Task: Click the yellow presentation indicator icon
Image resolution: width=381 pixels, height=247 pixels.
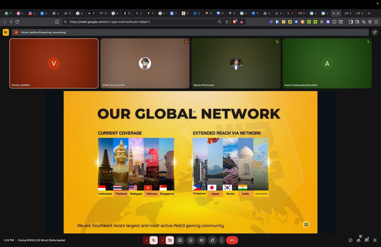Action: (6, 32)
